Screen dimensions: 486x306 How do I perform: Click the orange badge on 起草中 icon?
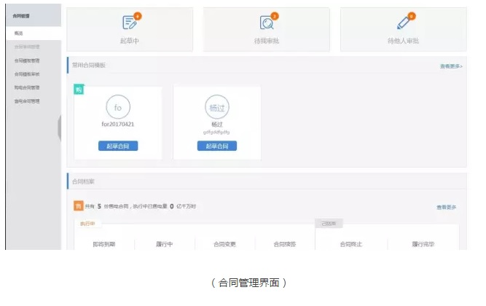138,15
